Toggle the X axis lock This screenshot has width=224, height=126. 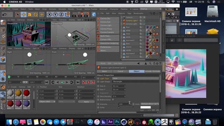point(49,14)
